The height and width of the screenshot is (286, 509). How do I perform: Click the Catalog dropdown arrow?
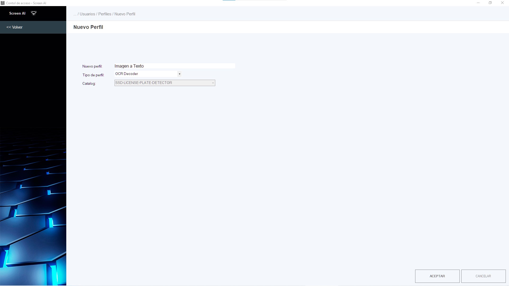[213, 83]
